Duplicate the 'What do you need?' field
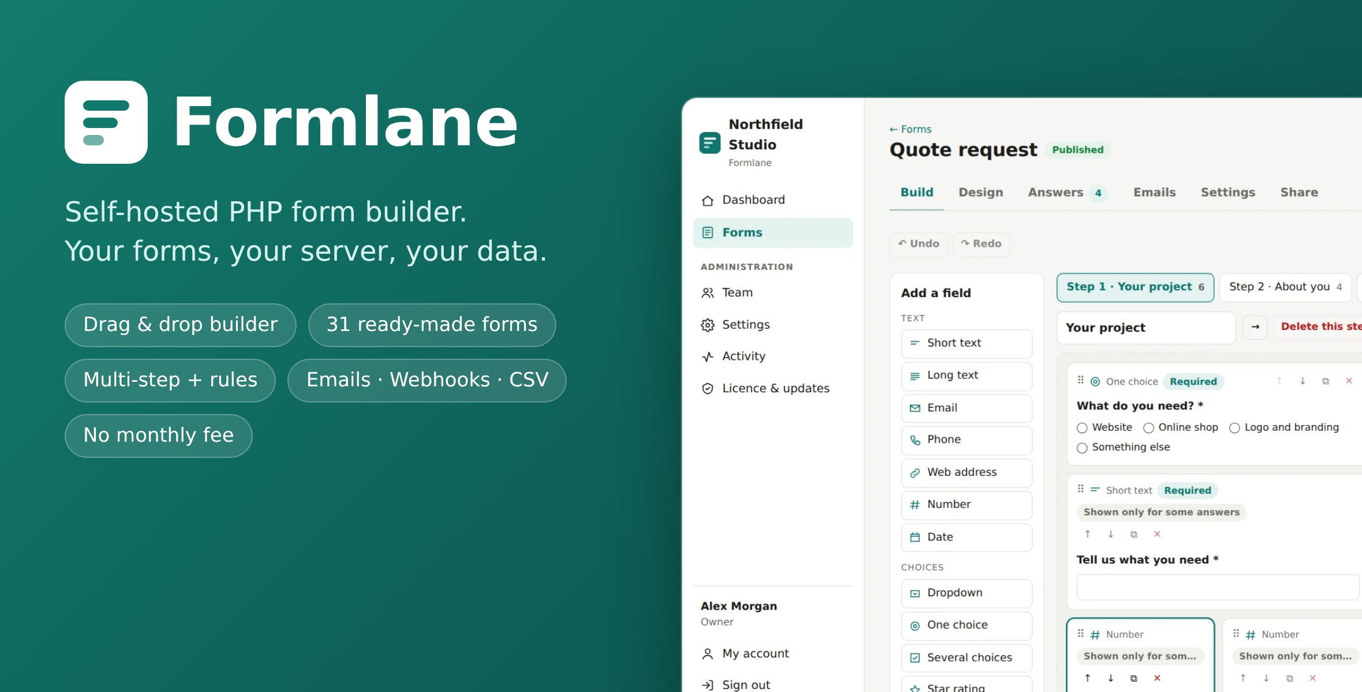Viewport: 1362px width, 692px height. (1326, 381)
